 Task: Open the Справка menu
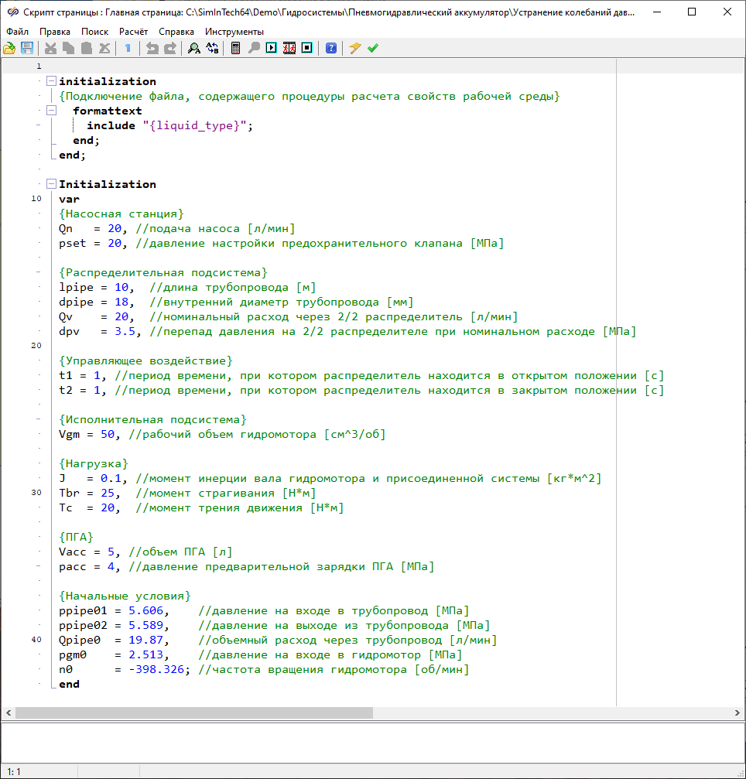click(x=176, y=31)
